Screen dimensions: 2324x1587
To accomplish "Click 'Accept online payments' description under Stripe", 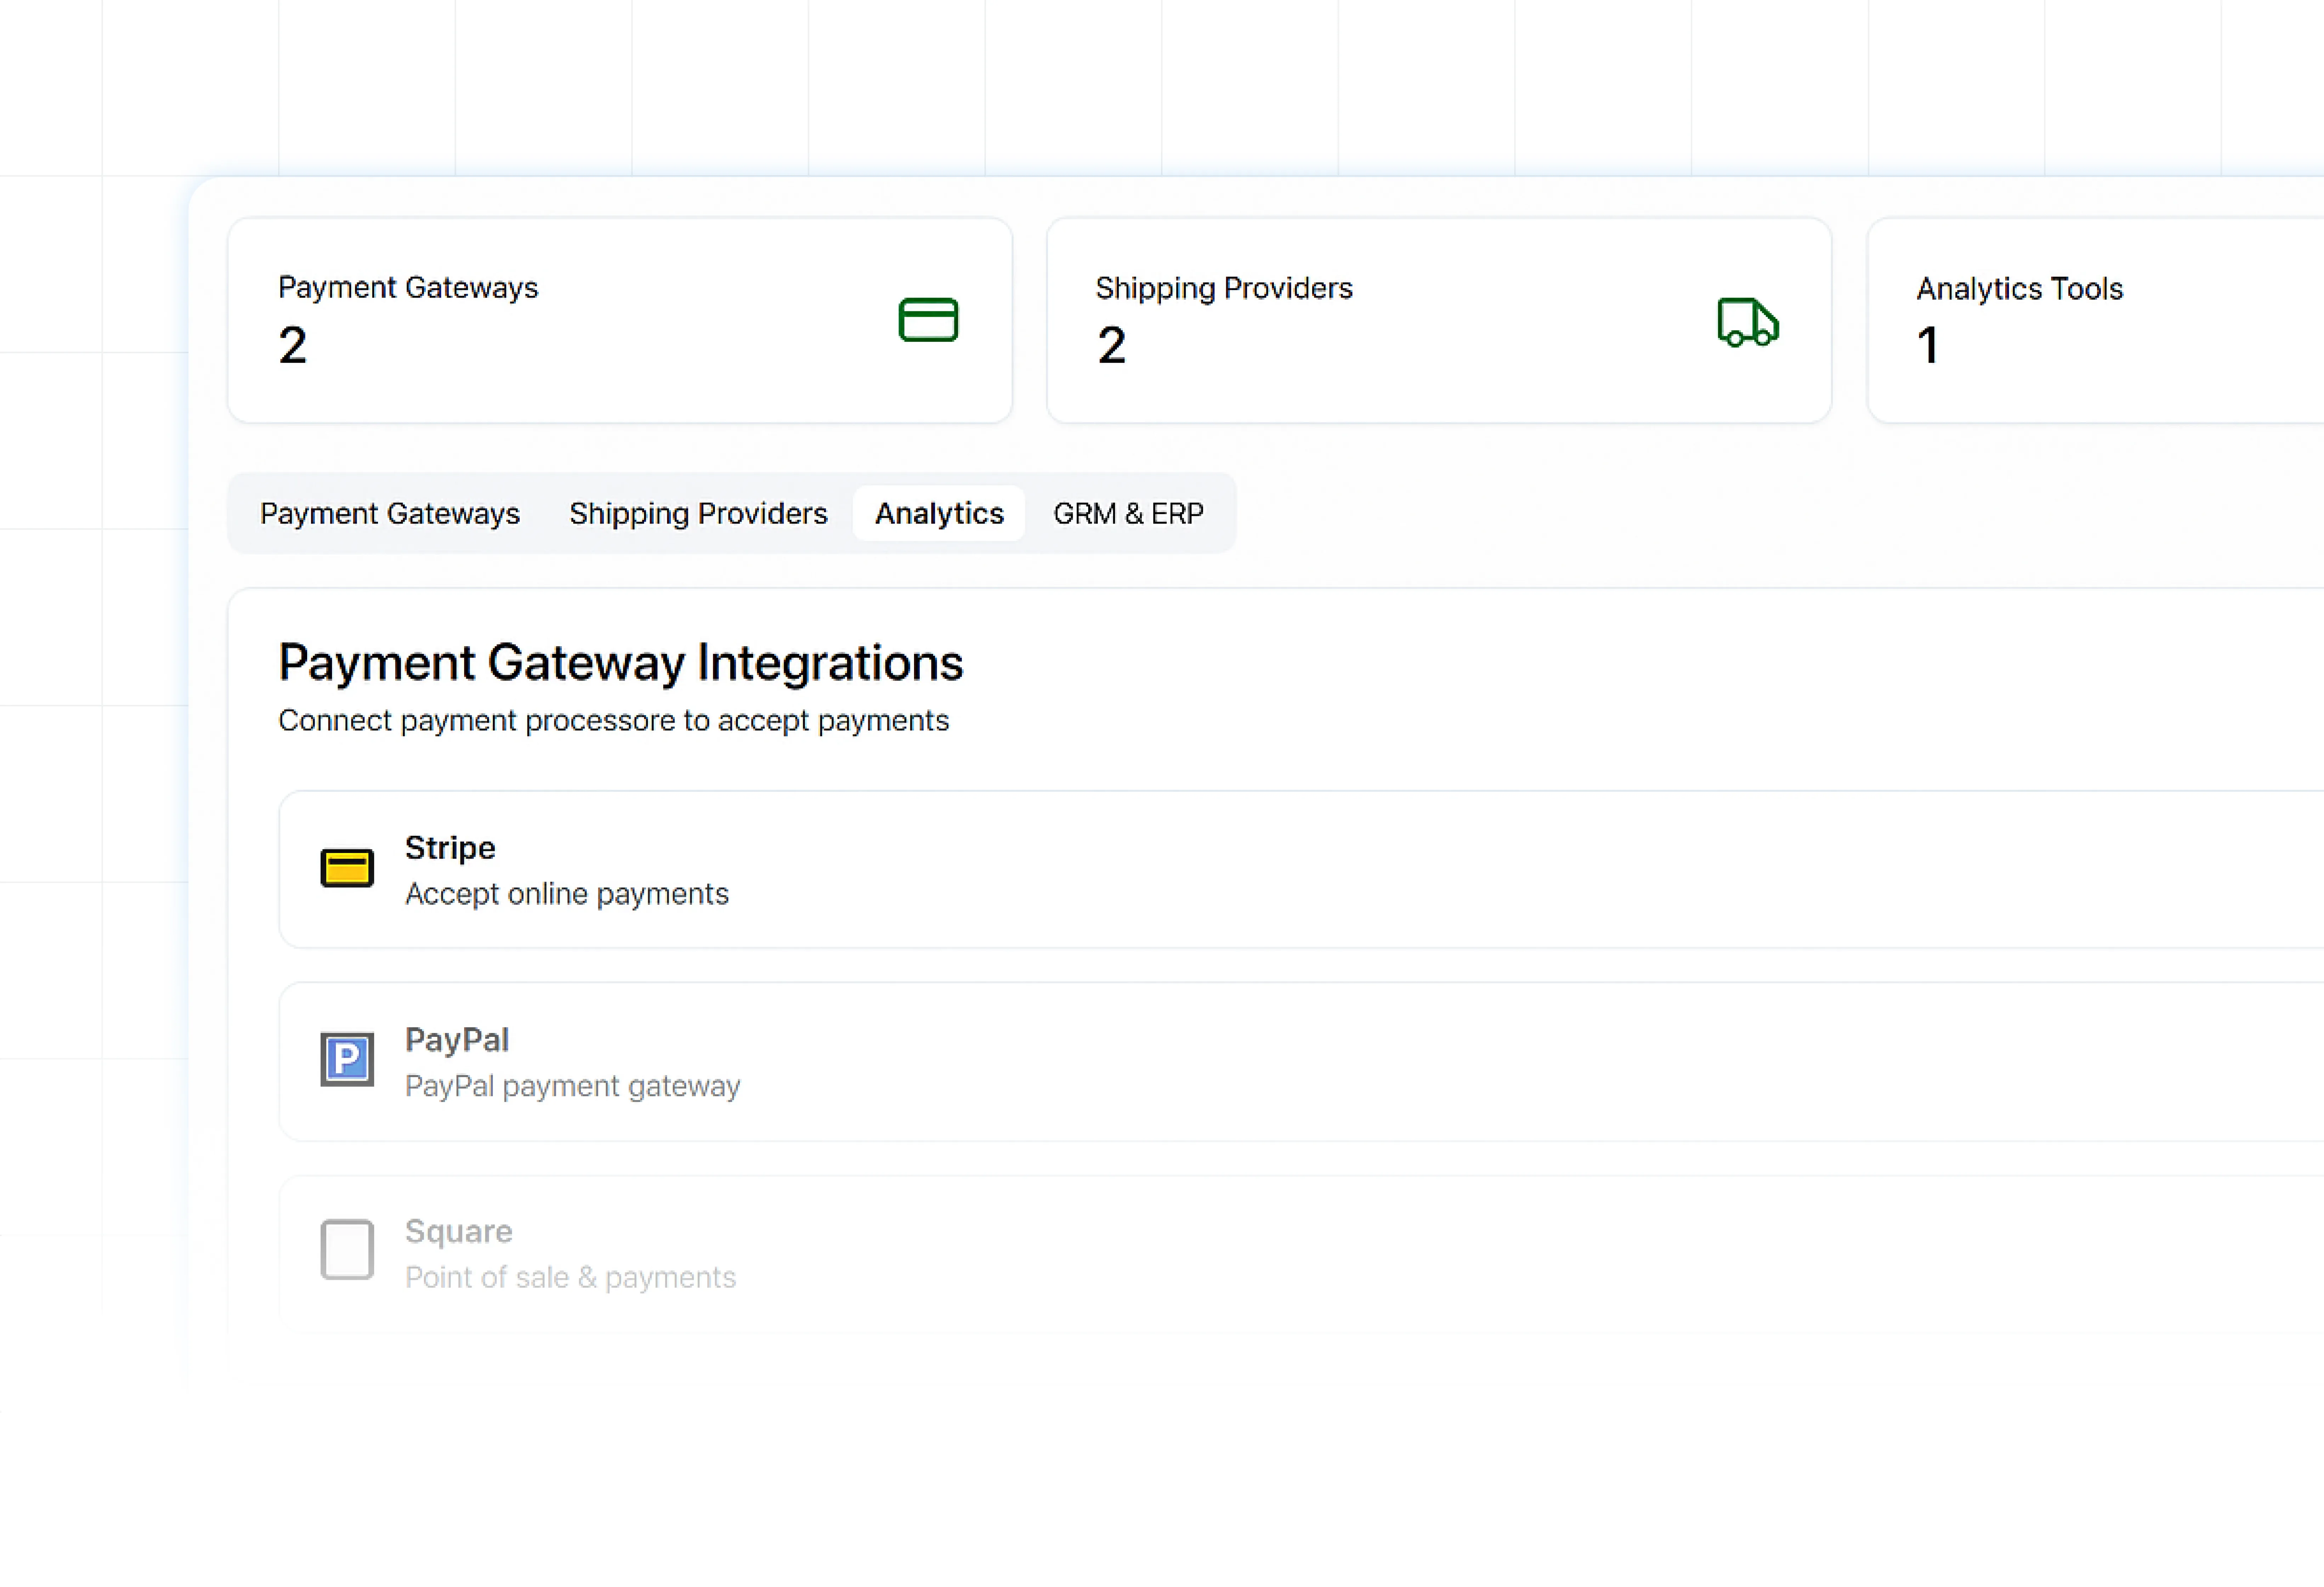I will (x=566, y=894).
